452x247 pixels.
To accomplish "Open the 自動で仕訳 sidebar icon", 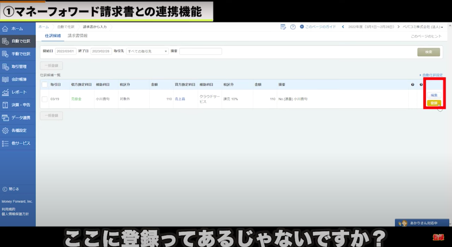I will (x=5, y=41).
